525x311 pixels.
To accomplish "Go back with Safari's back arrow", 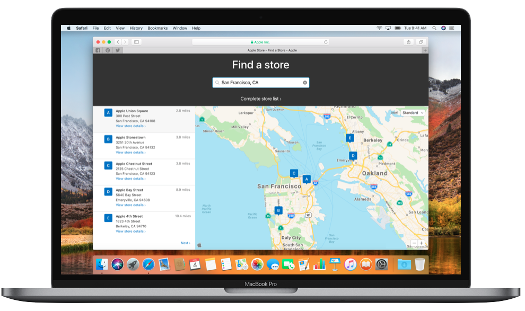I will (118, 42).
